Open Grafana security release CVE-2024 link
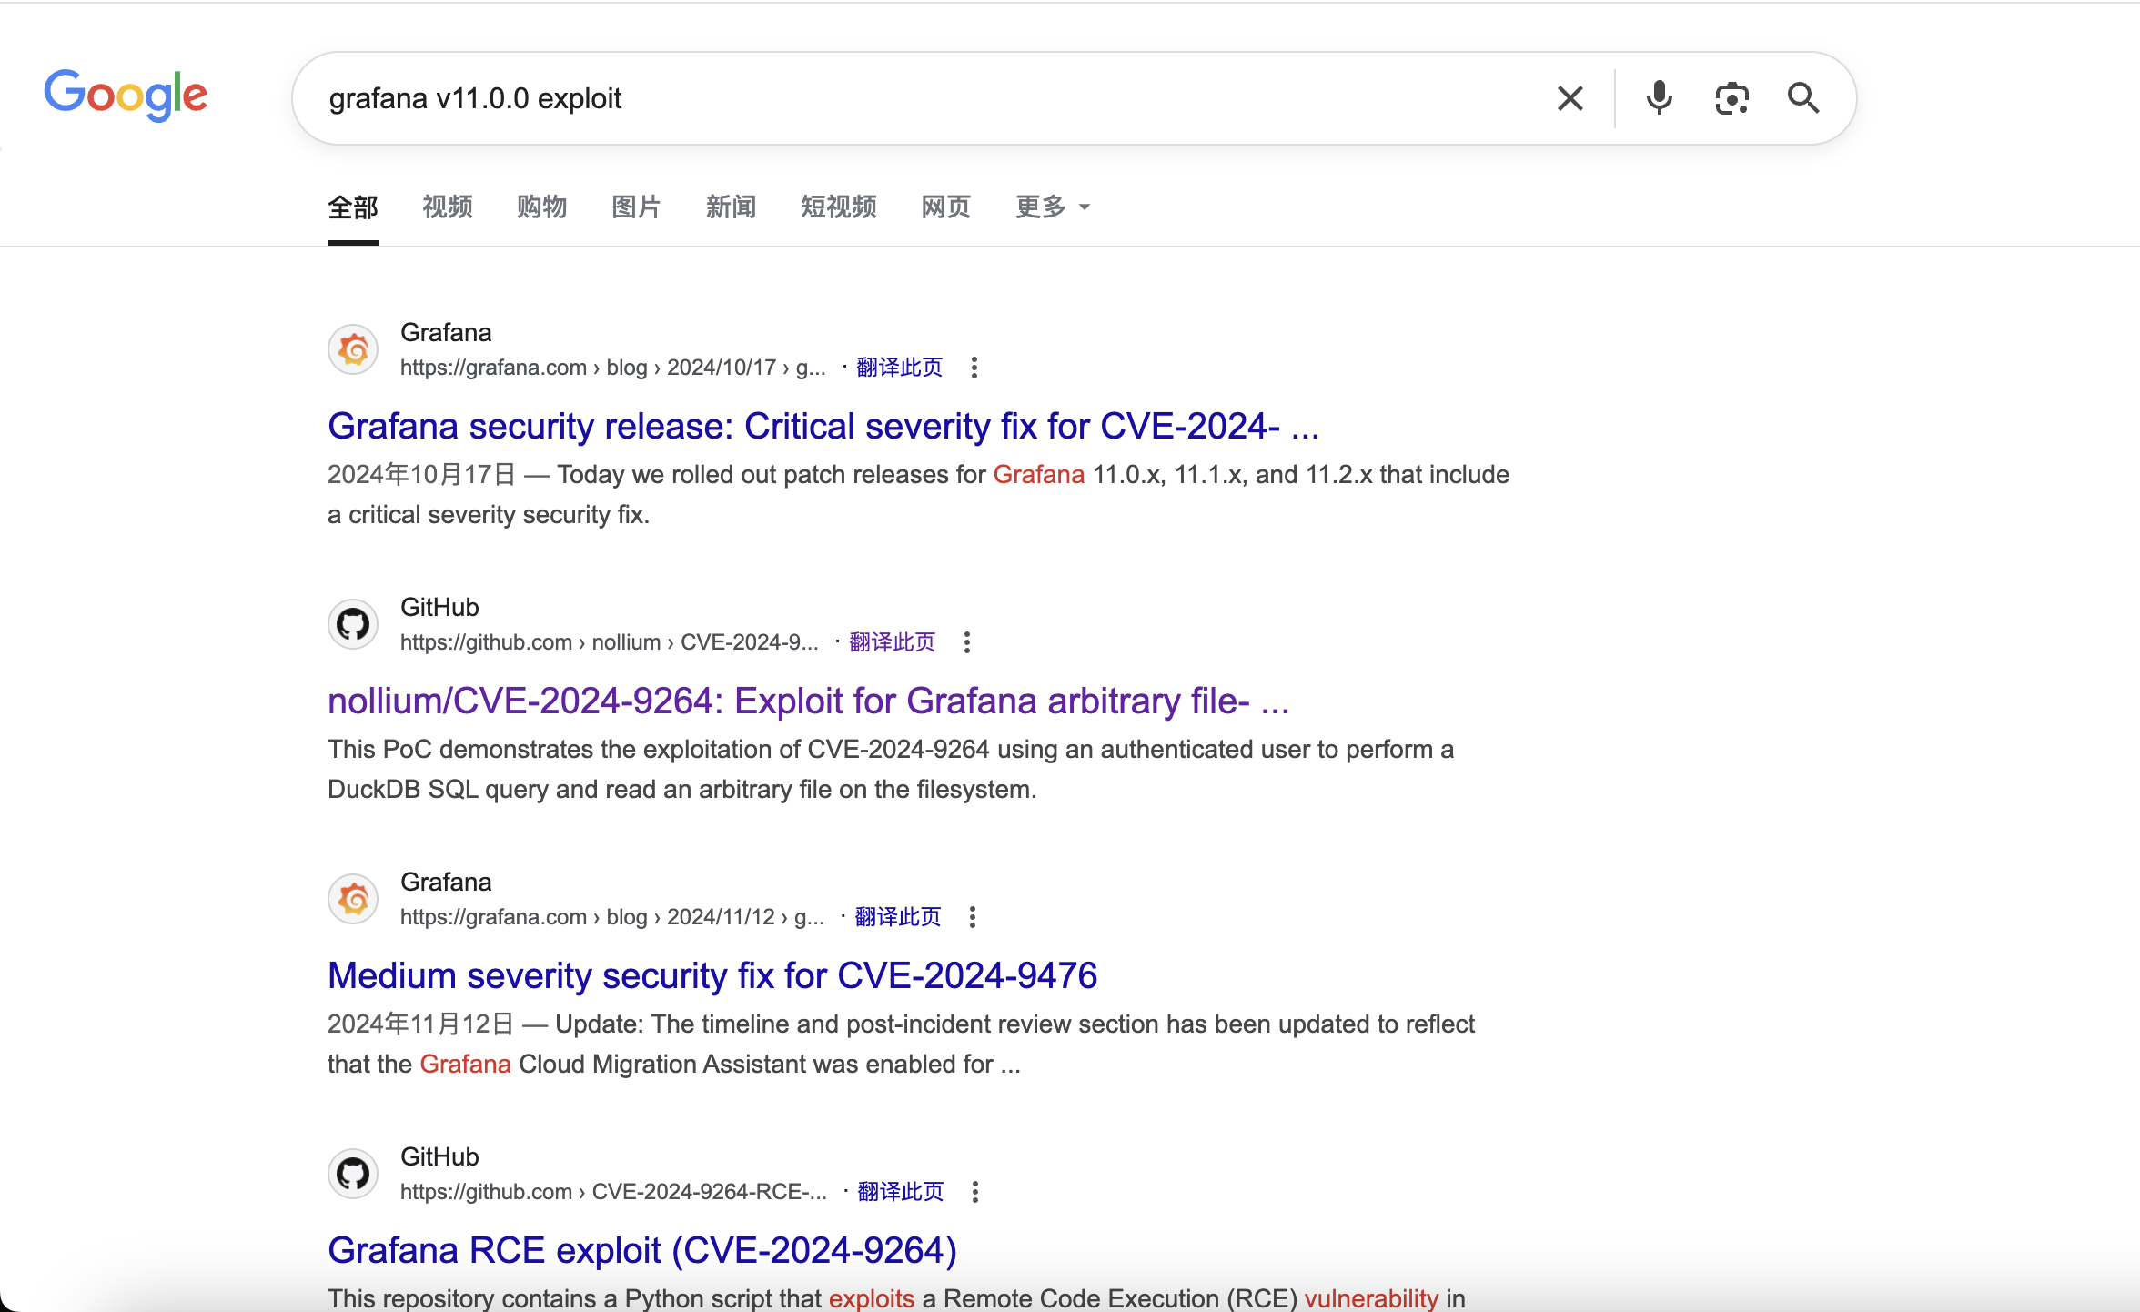 point(823,426)
